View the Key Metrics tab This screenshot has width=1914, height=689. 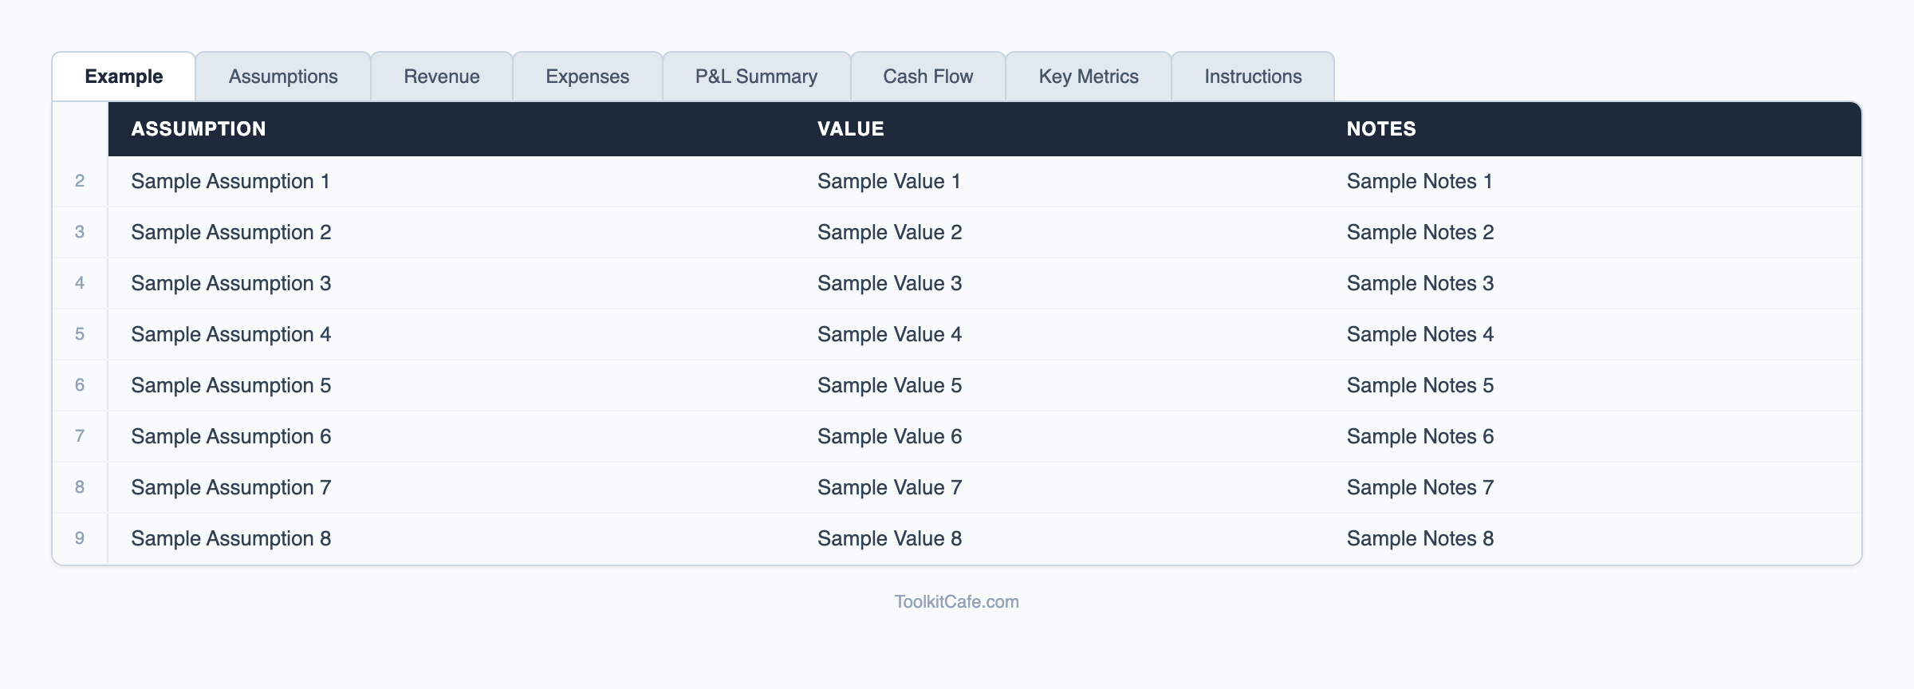(x=1088, y=77)
